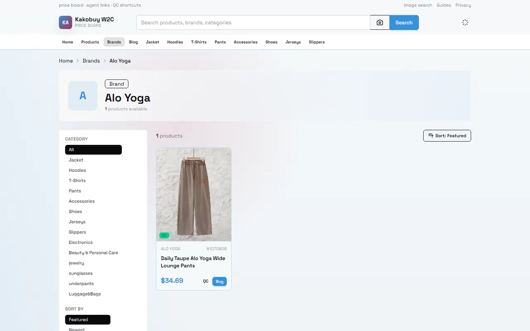530x331 pixels.
Task: Click the Alo Yoga brand letter A avatar
Action: pyautogui.click(x=83, y=96)
